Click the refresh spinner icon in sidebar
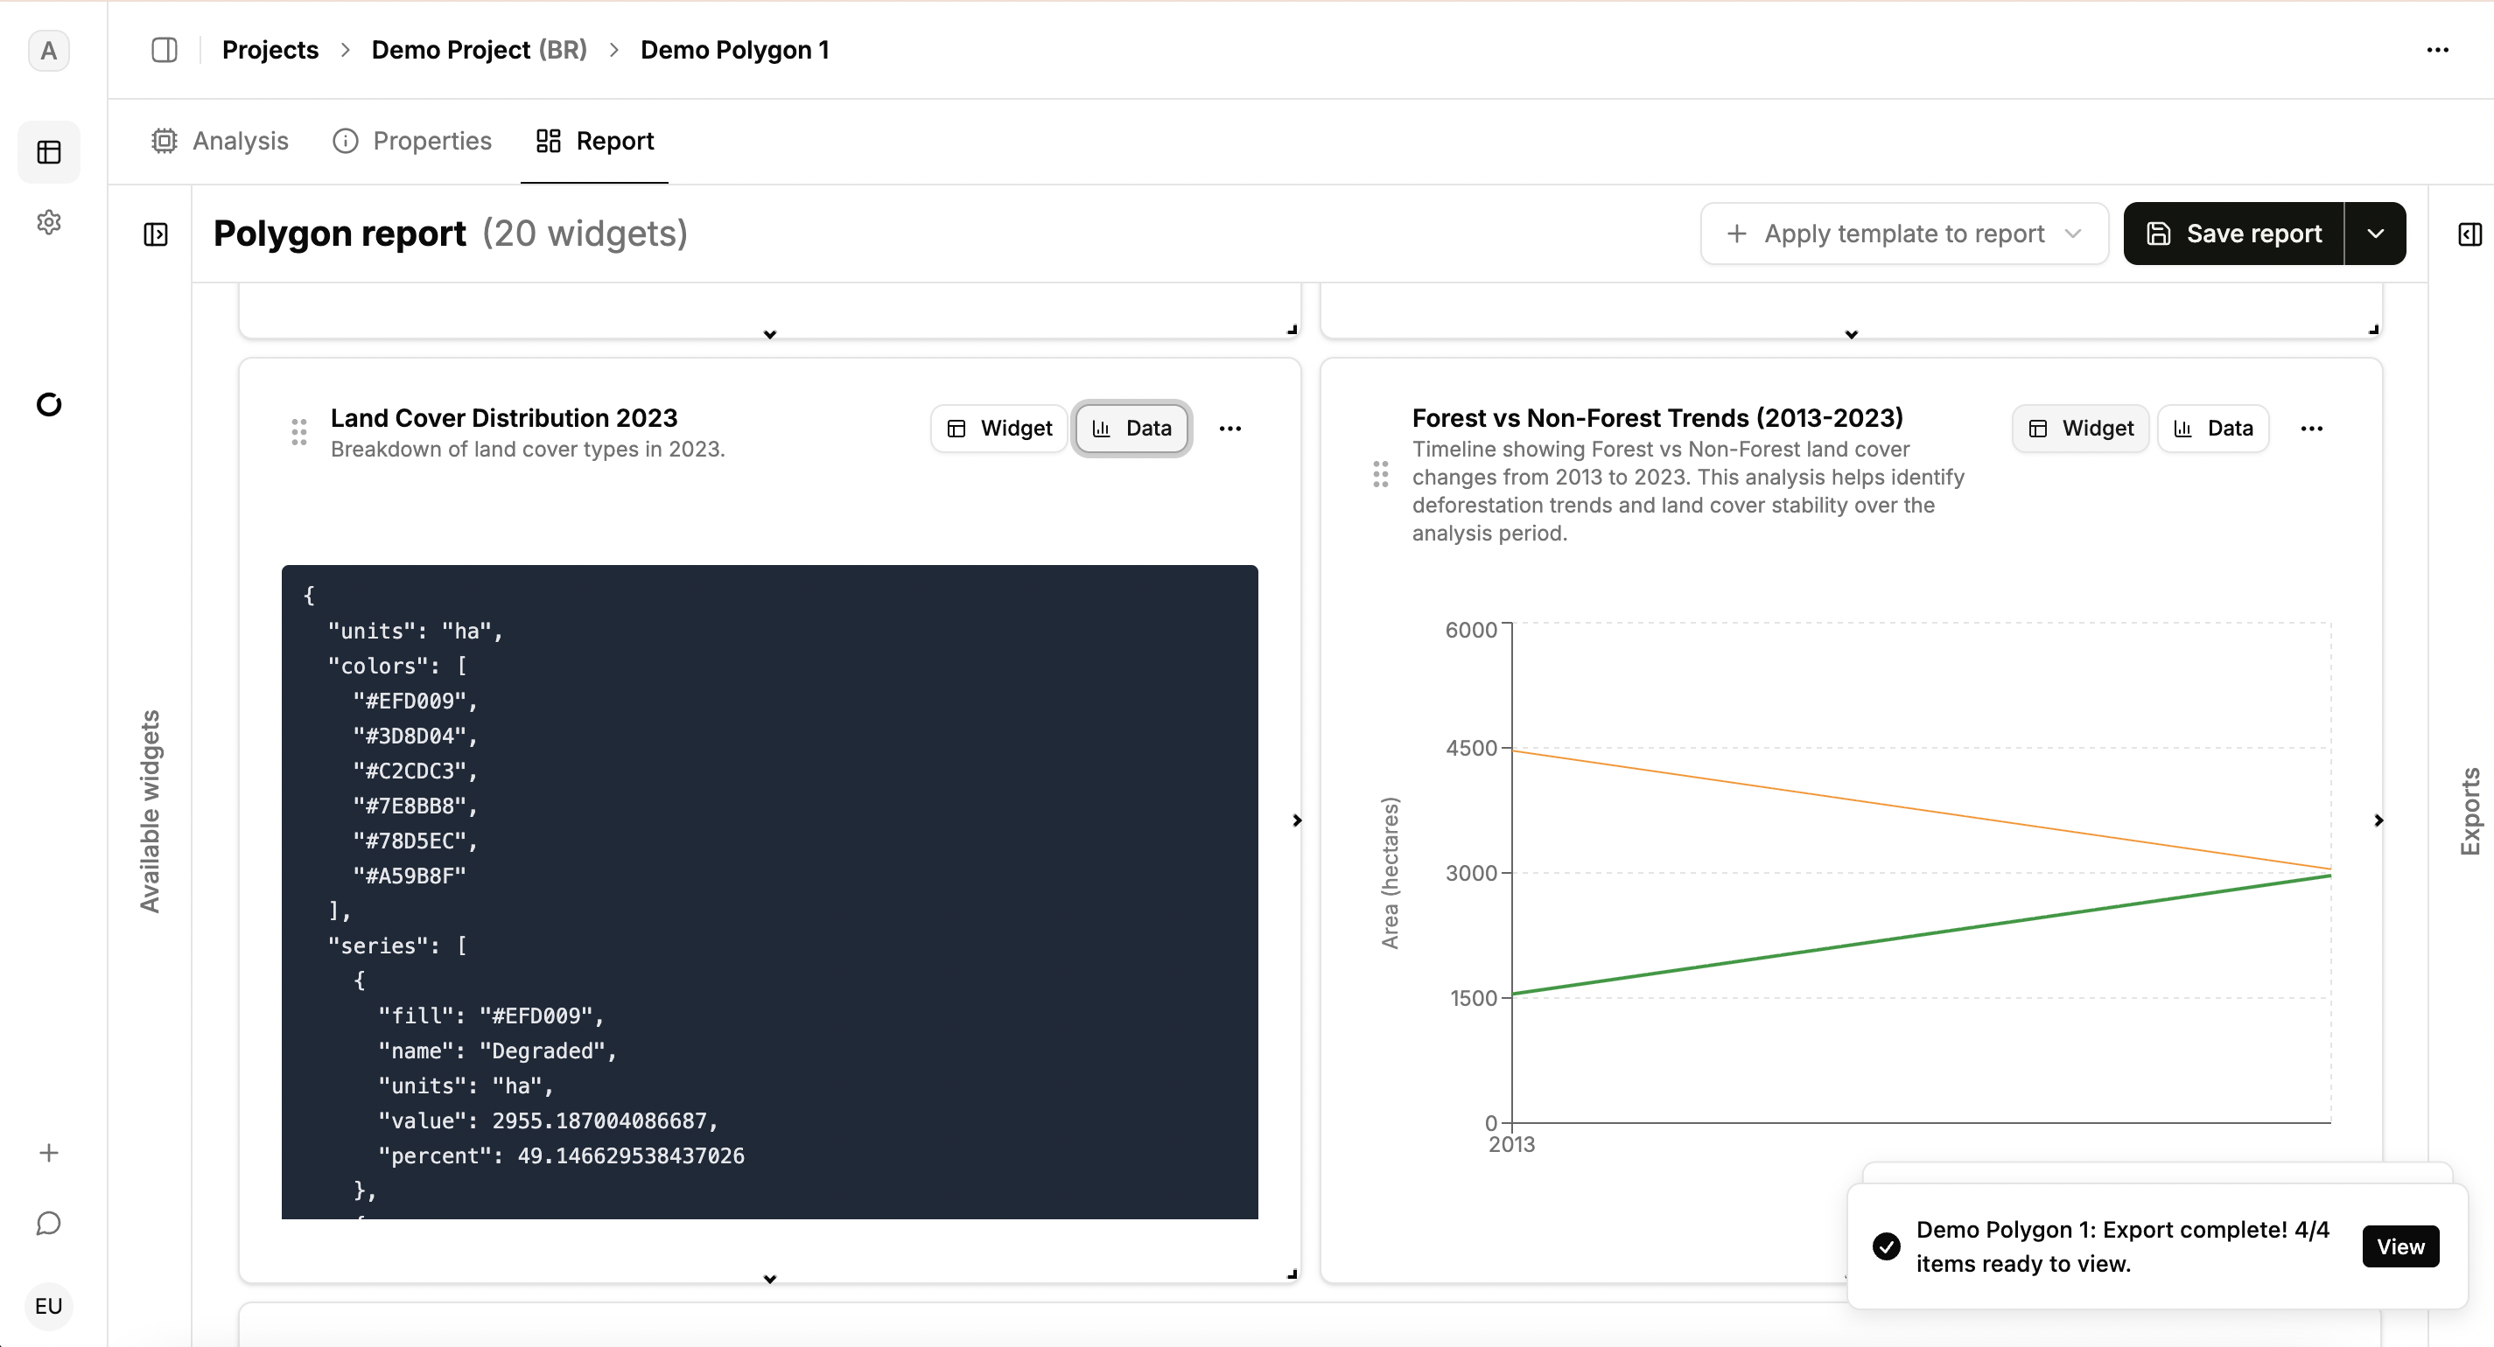This screenshot has width=2494, height=1347. 48,403
